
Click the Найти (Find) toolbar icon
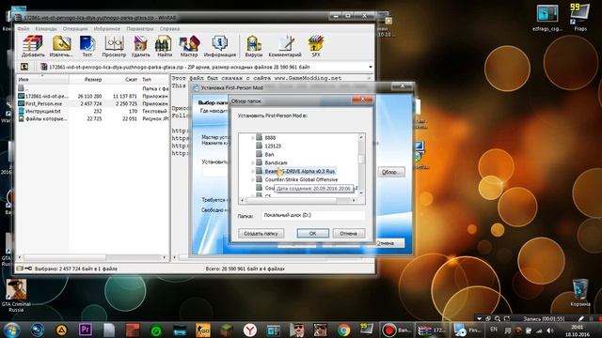click(165, 46)
